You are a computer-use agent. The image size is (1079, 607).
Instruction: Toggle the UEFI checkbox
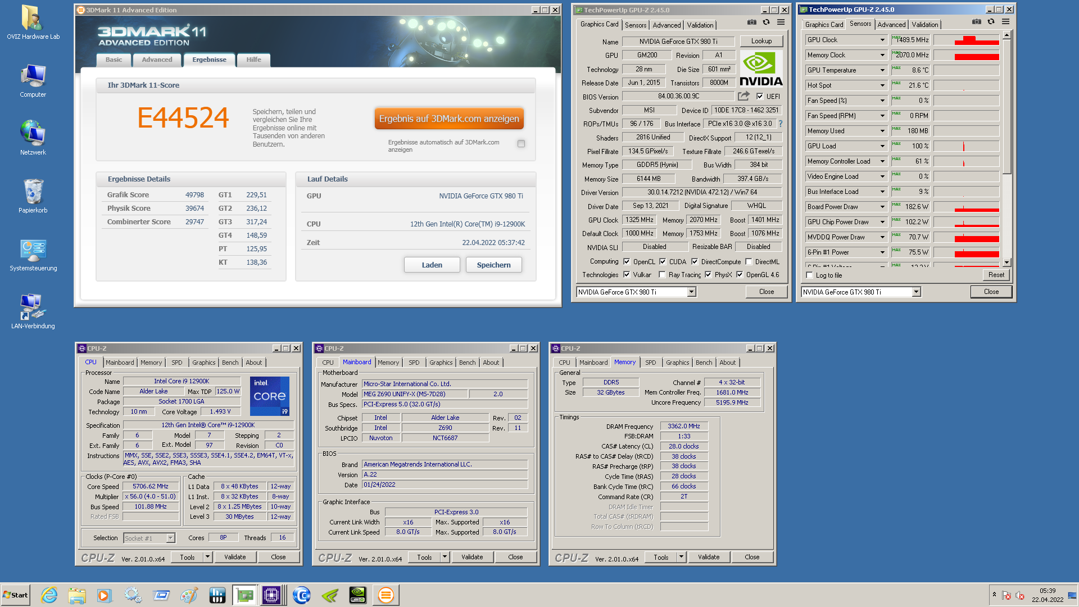click(760, 96)
